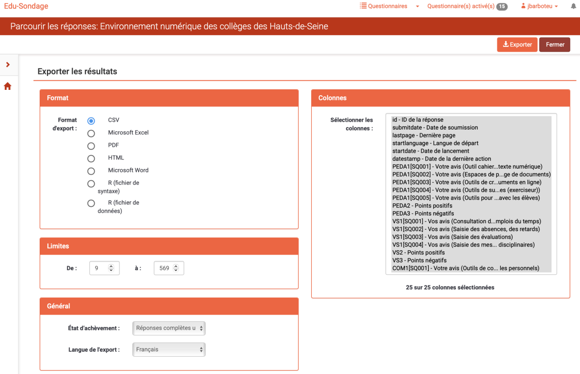The image size is (580, 374).
Task: Select 'VS2 - Points positifs' column
Action: [471, 253]
